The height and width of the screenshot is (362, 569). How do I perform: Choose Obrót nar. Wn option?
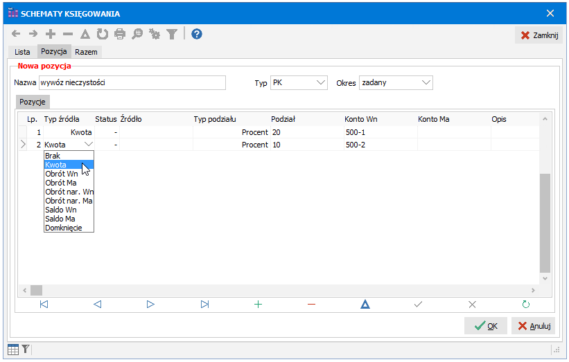point(69,192)
